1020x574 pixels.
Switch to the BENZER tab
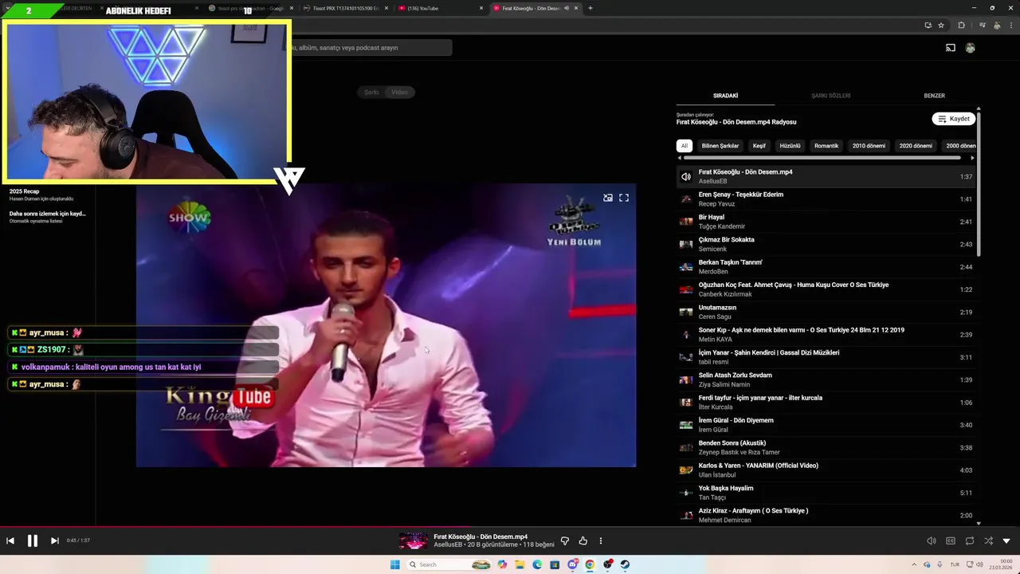[934, 96]
